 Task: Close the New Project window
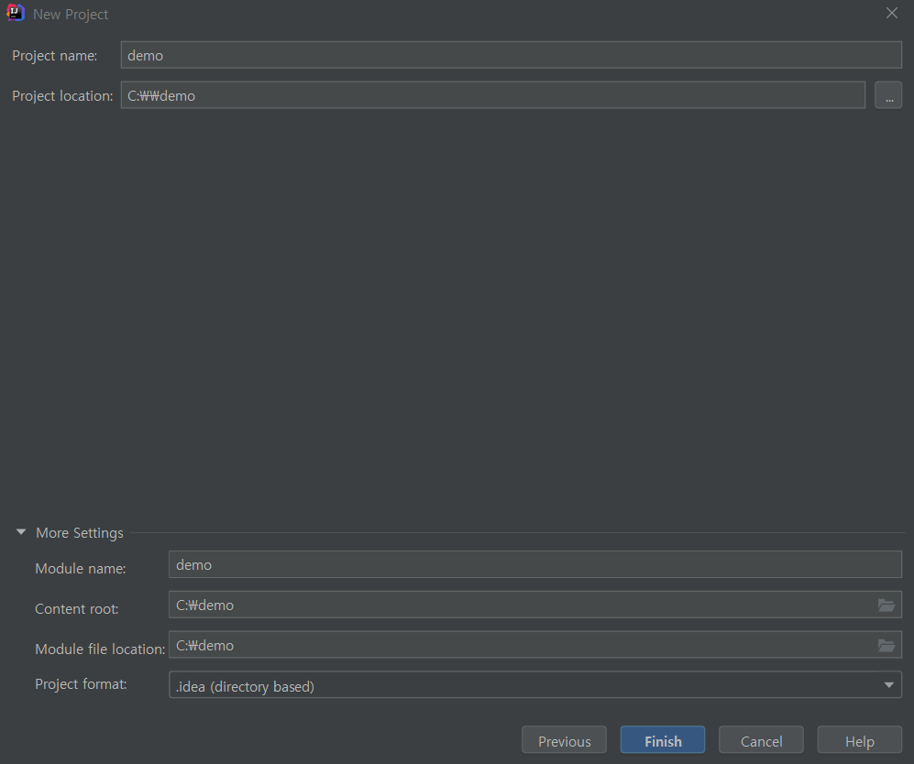click(892, 14)
